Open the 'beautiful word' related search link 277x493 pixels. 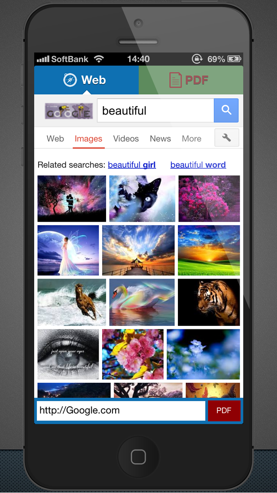click(198, 165)
